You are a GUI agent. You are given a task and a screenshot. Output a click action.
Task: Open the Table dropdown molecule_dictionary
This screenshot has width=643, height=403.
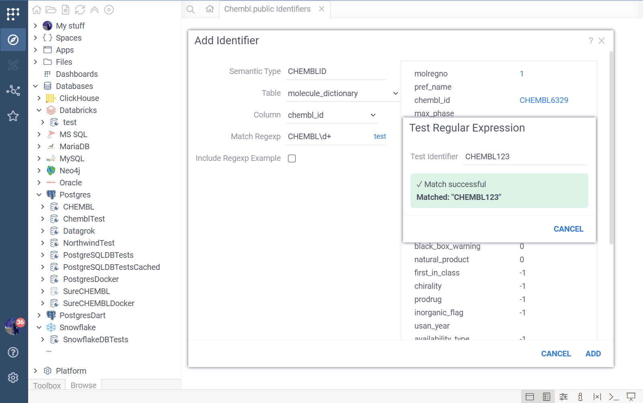coord(343,93)
